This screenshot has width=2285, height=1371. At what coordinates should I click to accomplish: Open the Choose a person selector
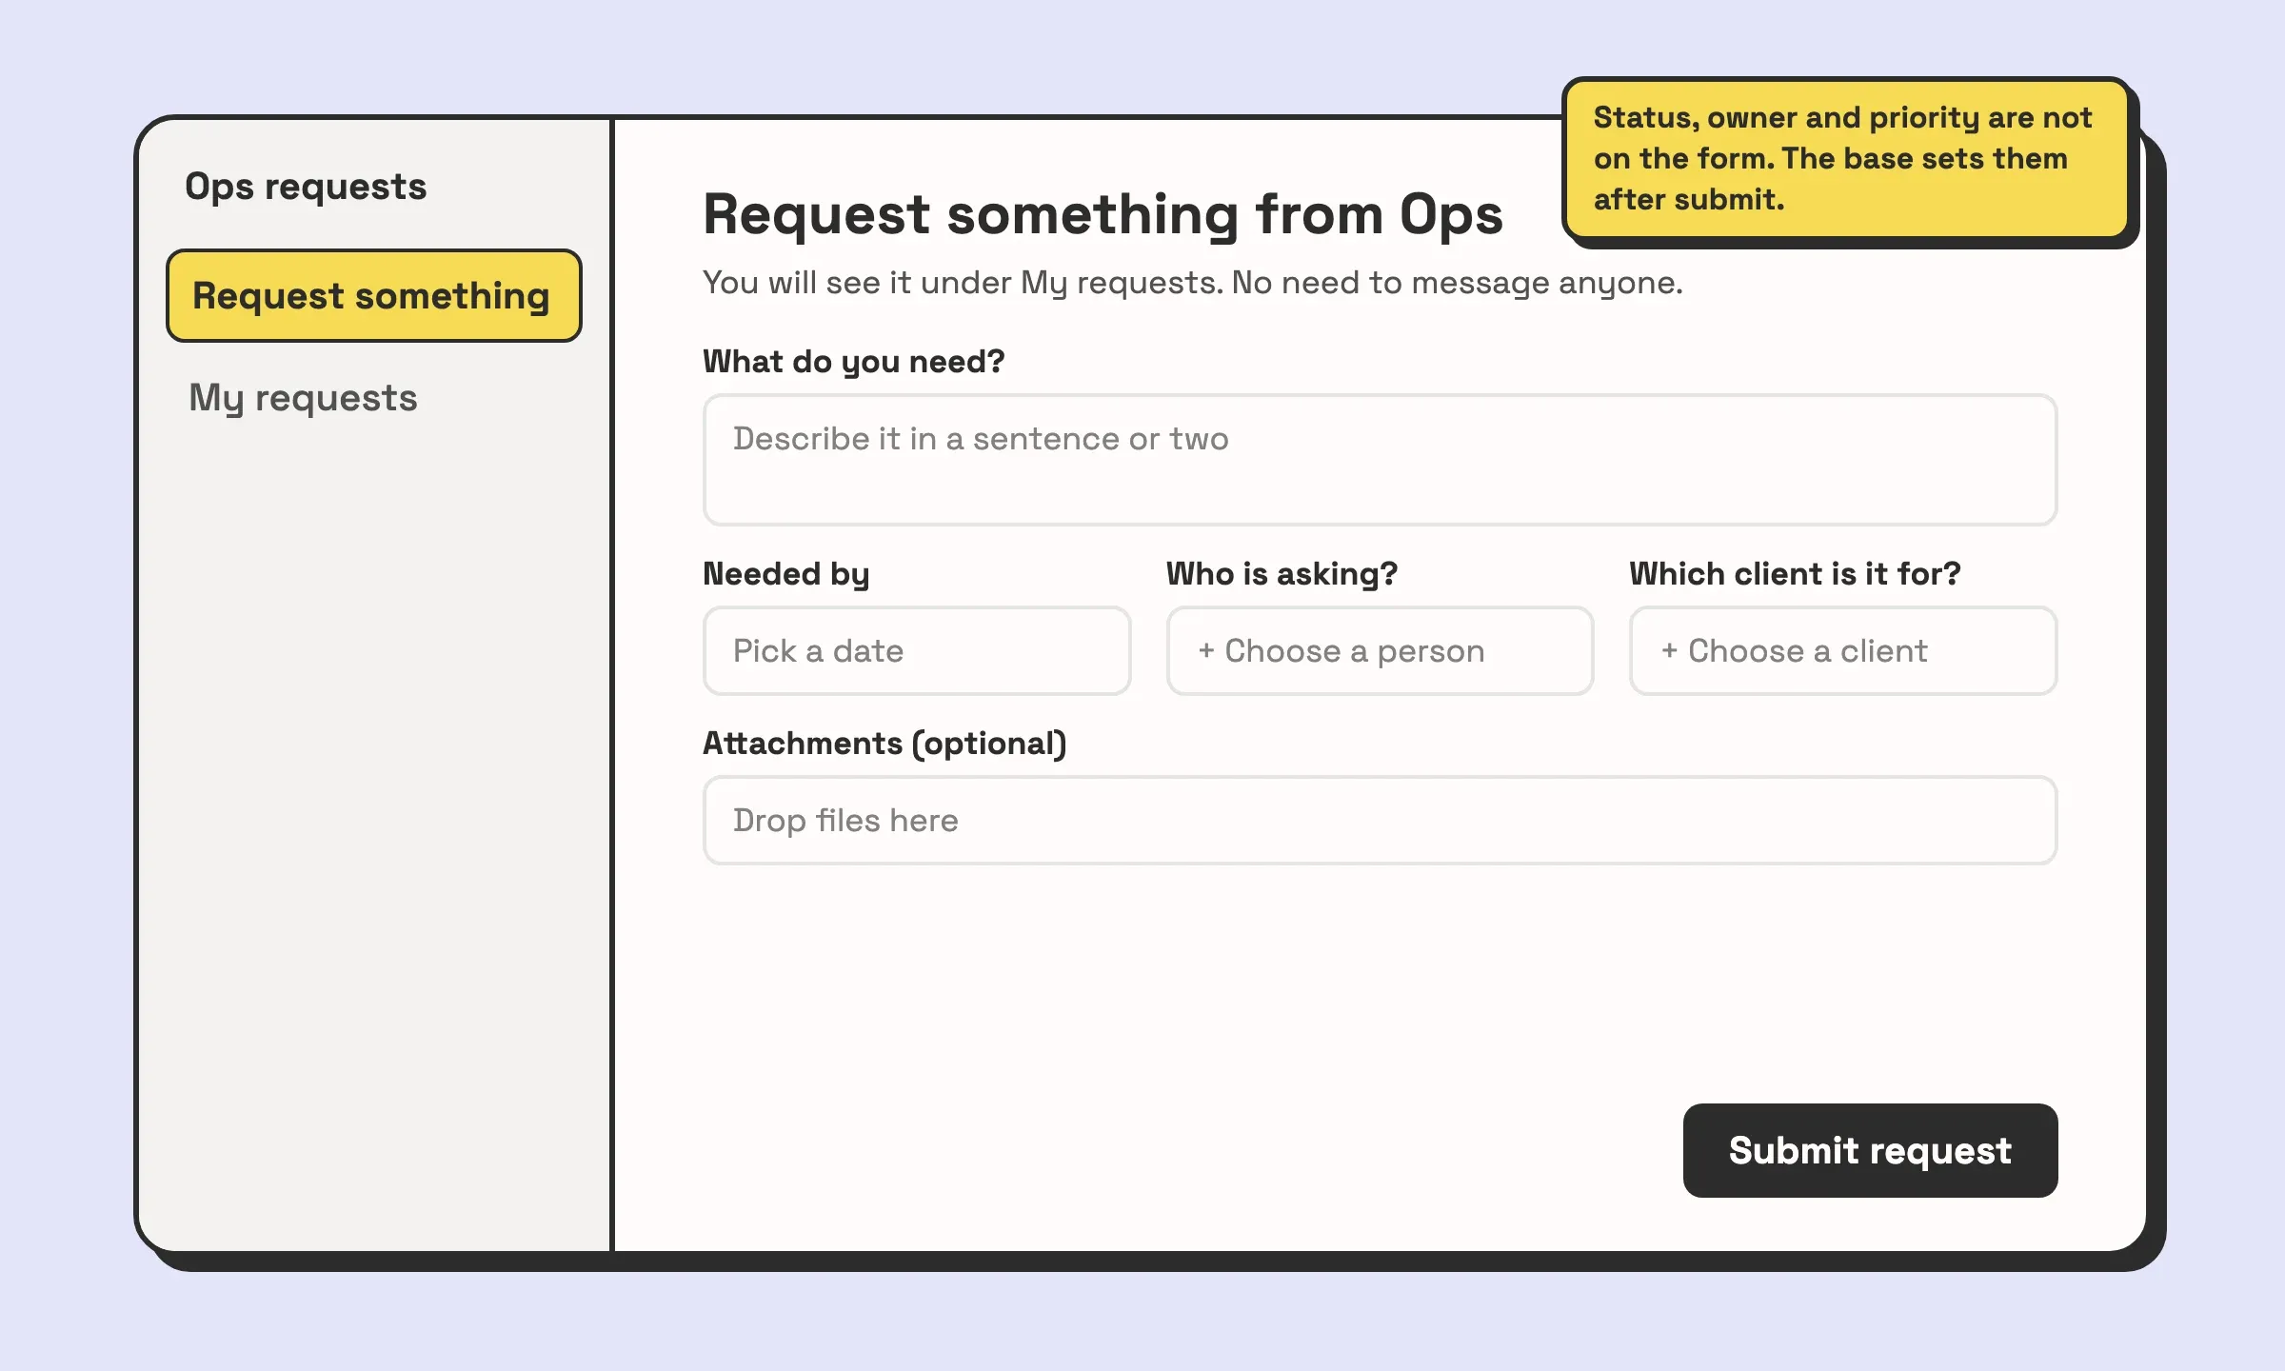tap(1380, 651)
